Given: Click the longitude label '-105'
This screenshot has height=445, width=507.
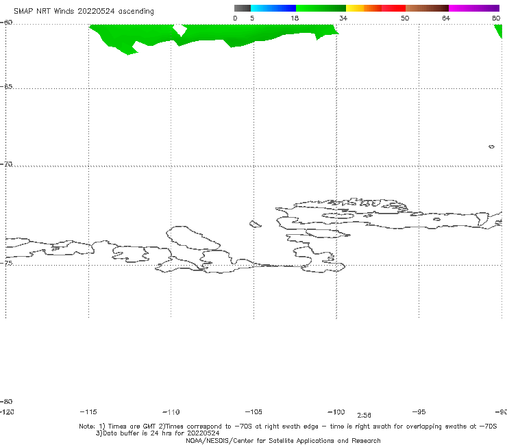Looking at the screenshot, I should [x=253, y=411].
